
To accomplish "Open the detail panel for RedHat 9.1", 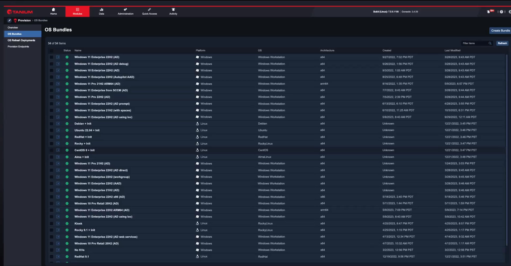I will [58, 256].
